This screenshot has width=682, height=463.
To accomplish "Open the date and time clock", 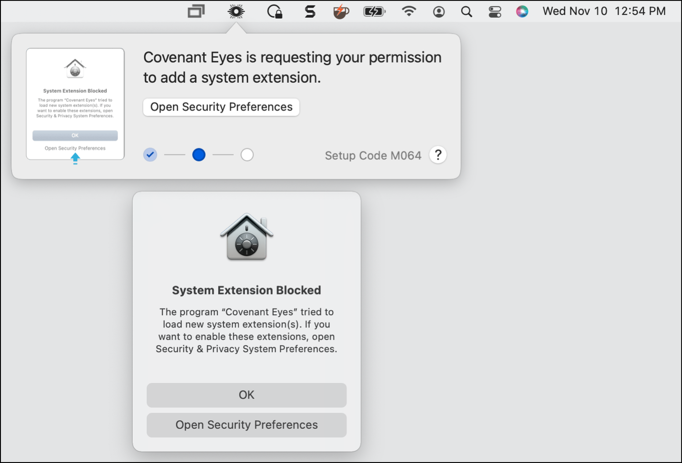I will point(604,11).
